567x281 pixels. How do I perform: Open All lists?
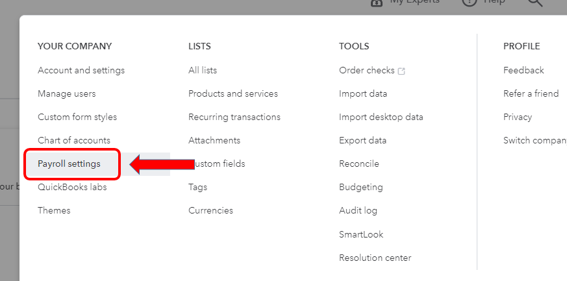tap(203, 70)
